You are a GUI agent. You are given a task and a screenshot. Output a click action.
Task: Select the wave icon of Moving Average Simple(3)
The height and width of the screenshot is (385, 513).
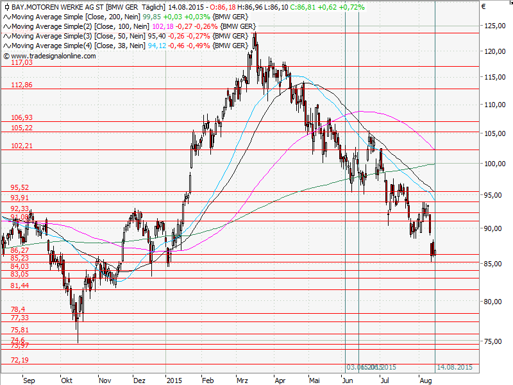pyautogui.click(x=6, y=36)
